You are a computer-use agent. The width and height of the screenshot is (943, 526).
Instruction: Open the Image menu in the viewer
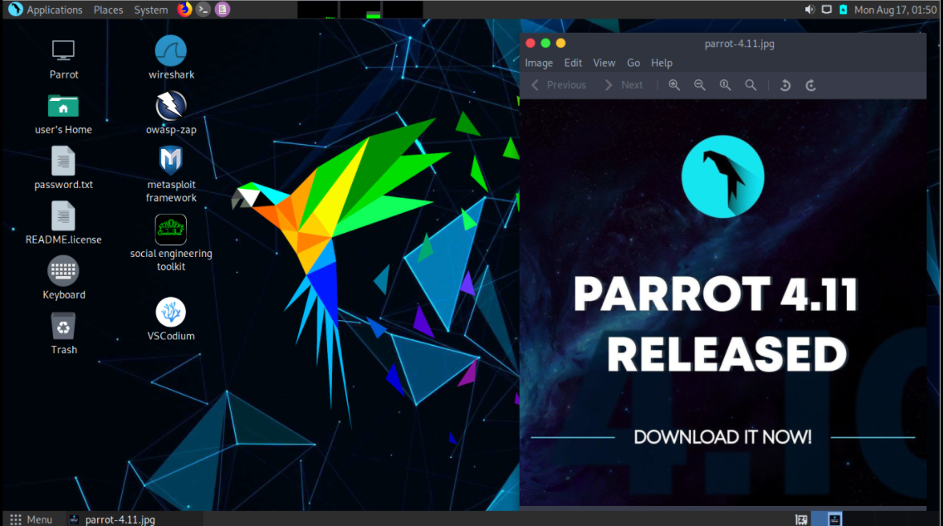click(538, 62)
